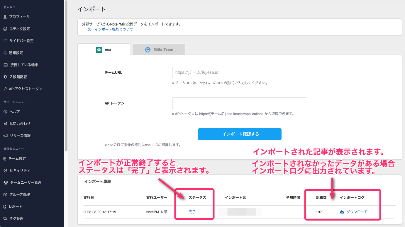The image size is (405, 227).
Task: Open タグ管理 page
Action: 16,219
